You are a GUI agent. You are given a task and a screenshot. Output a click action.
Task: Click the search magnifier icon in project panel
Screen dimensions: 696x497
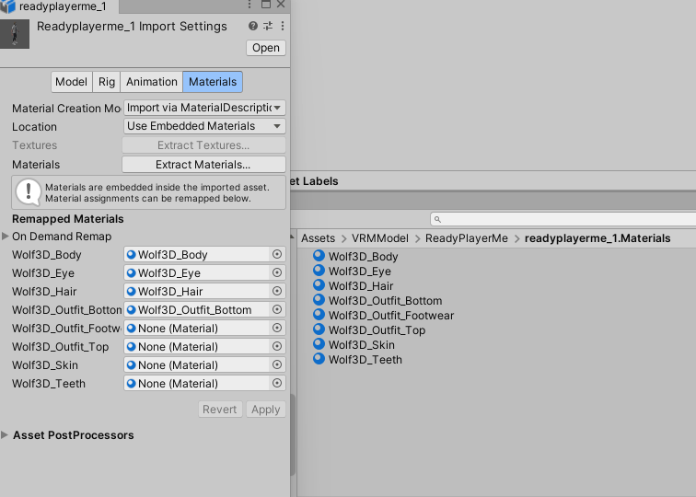pos(437,219)
